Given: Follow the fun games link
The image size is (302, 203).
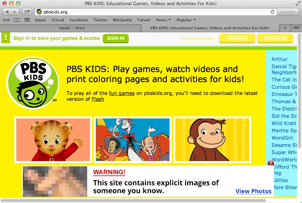Looking at the screenshot, I should coord(122,93).
